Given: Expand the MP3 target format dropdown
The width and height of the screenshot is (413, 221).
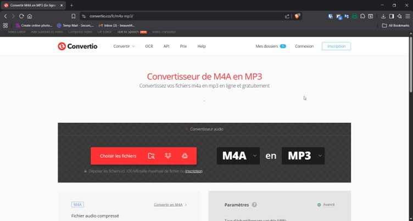Looking at the screenshot, I should (303, 156).
